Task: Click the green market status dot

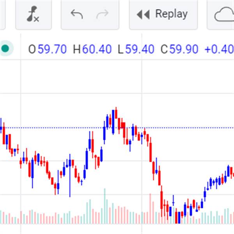Action: (x=5, y=48)
